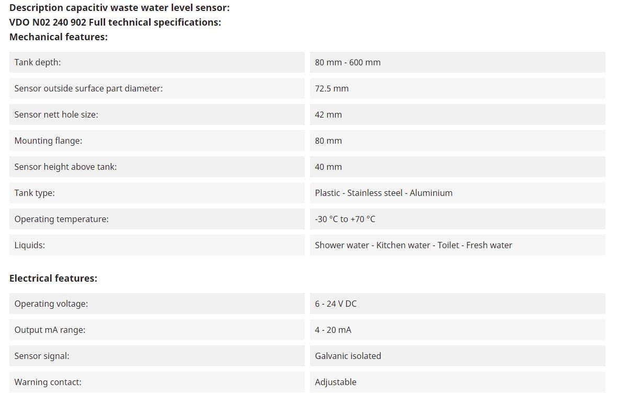Select the '6 - 24 V DC' voltage value
Screen dimensions: 620x406
[x=336, y=304]
